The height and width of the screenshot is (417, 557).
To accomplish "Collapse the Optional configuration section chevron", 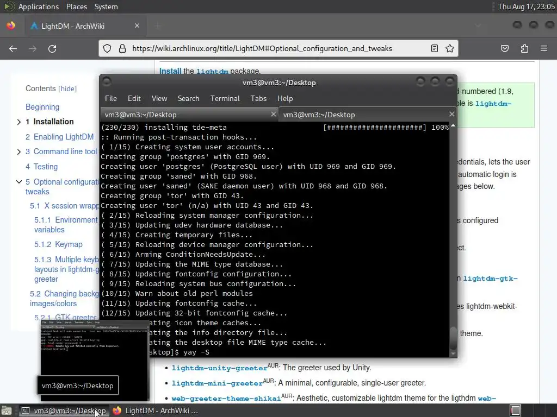I will 19,182.
